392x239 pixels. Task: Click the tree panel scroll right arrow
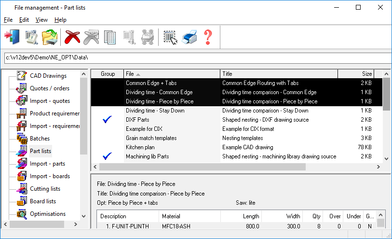[76, 225]
